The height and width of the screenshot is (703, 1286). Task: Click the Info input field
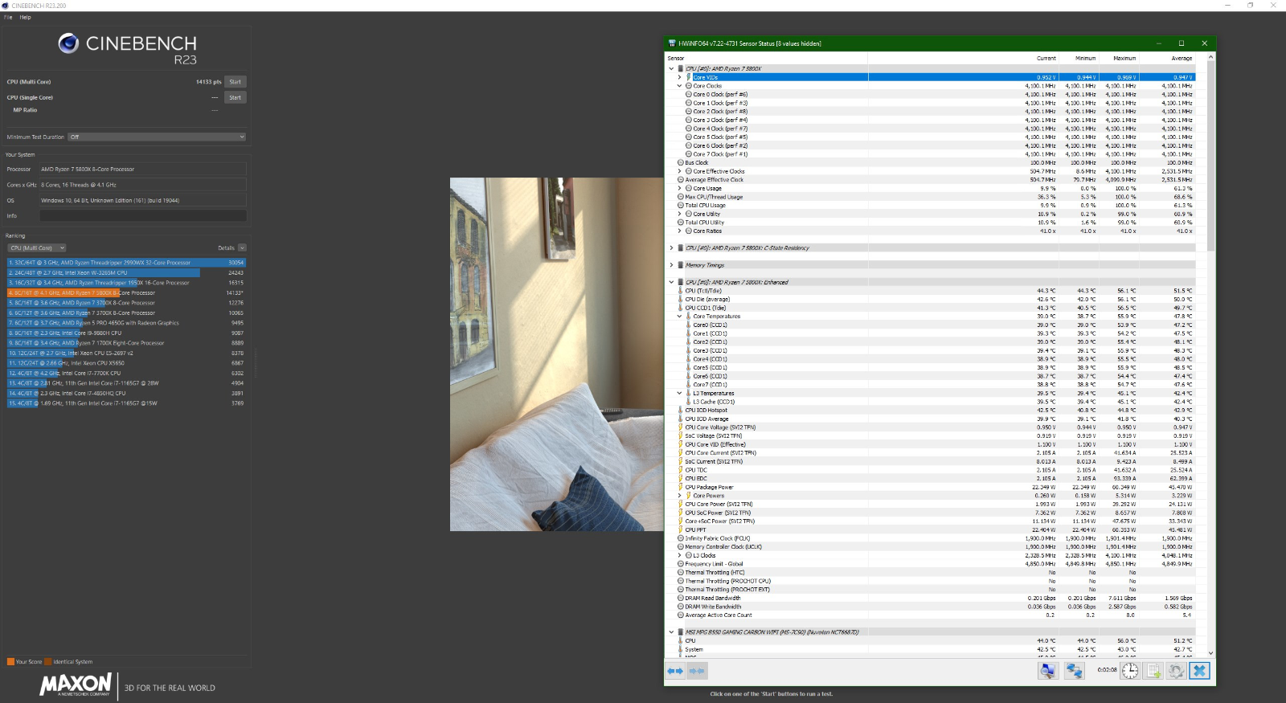point(143,216)
